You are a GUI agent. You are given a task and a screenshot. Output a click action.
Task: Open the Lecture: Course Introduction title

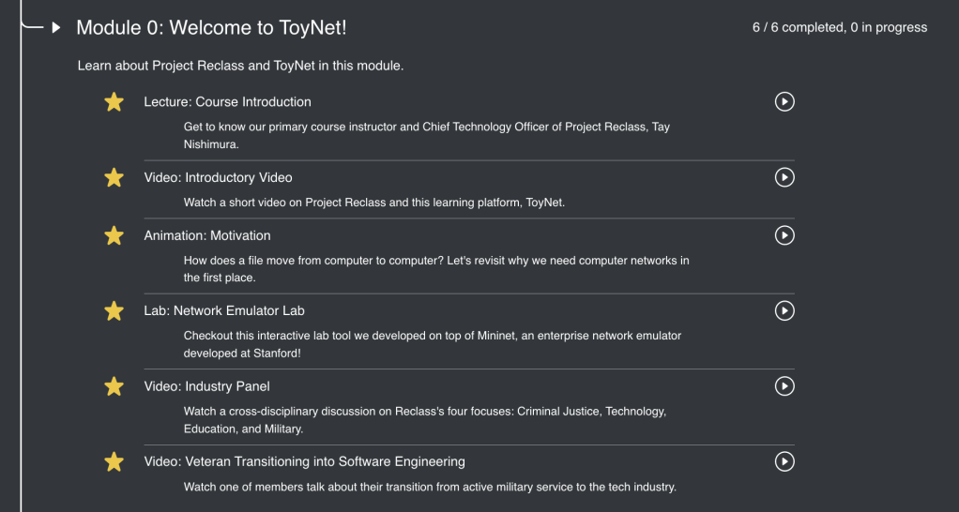click(x=227, y=101)
